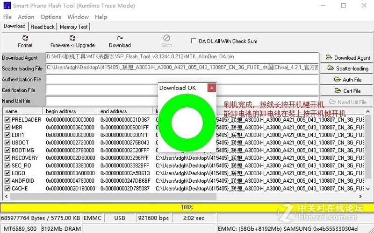The image size is (374, 233).
Task: Click the 921600 bps status entry
Action: click(x=153, y=218)
